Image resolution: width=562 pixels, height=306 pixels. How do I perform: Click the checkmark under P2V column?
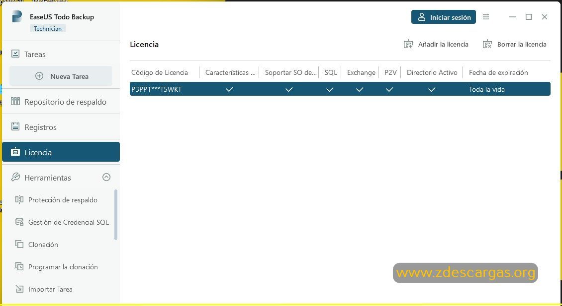[389, 89]
